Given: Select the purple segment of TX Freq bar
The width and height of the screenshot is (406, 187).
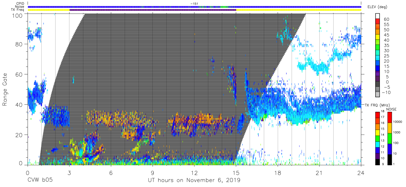Looking at the screenshot, I should point(153,10).
